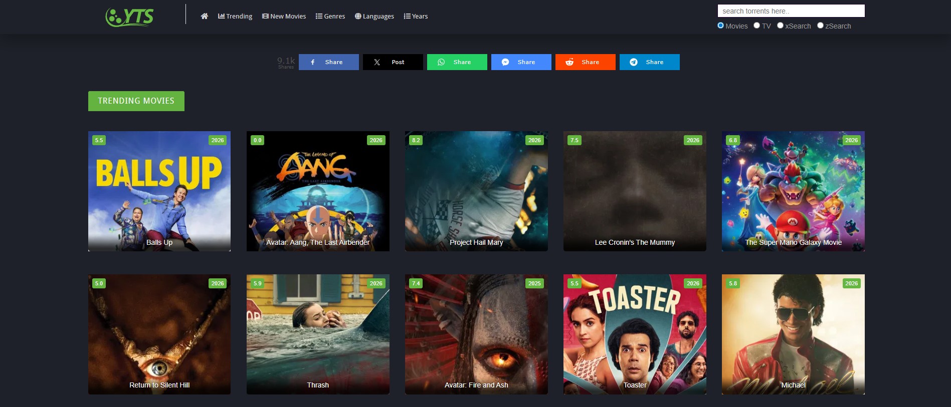
Task: Select the Movies search option
Action: tap(721, 26)
